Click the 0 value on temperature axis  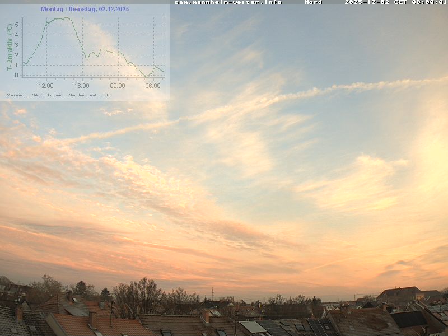click(17, 75)
